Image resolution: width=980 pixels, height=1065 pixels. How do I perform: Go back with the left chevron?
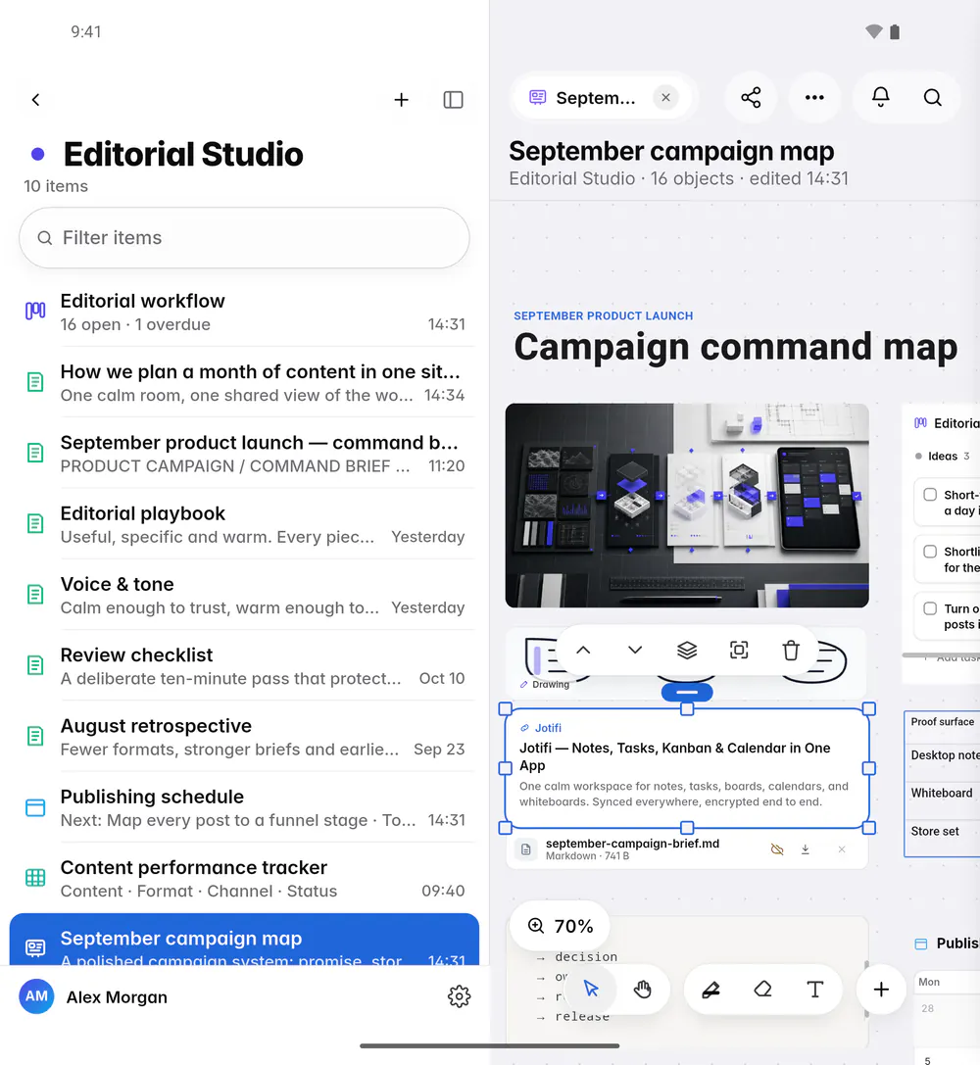36,100
